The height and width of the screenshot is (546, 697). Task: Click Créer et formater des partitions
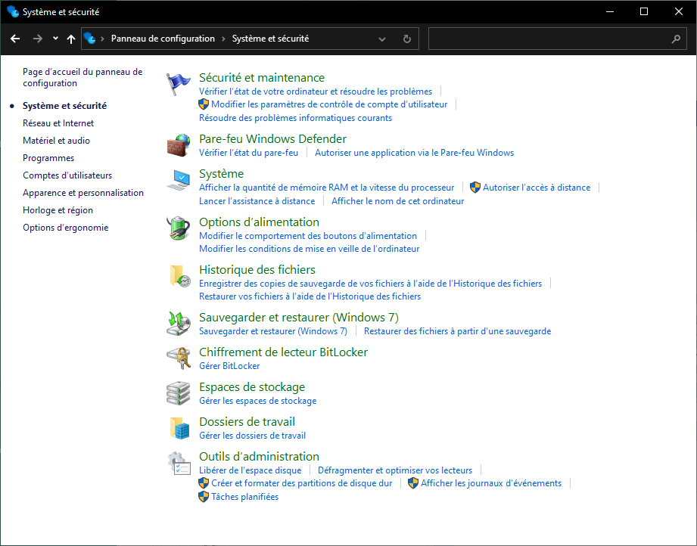click(302, 483)
